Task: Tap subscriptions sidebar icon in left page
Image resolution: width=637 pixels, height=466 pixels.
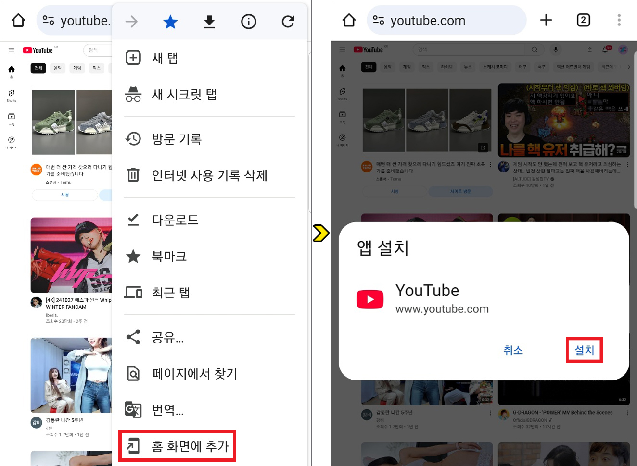Action: pos(12,119)
